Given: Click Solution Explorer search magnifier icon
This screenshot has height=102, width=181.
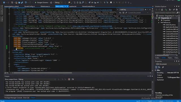Looking at the screenshot, I should click(177, 12).
